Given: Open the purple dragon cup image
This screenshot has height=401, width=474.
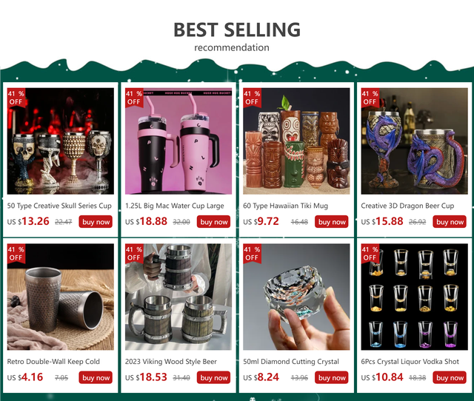Looking at the screenshot, I should [x=414, y=141].
